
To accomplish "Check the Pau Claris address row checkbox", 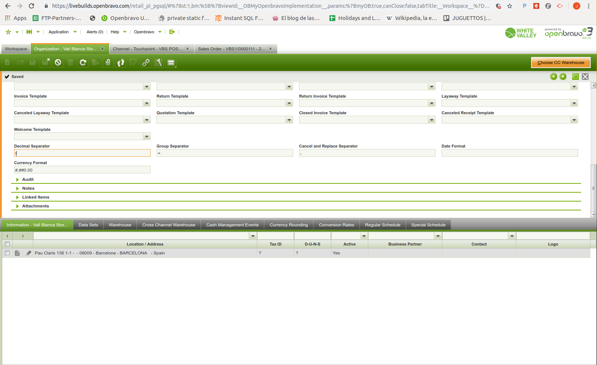I will click(x=7, y=253).
